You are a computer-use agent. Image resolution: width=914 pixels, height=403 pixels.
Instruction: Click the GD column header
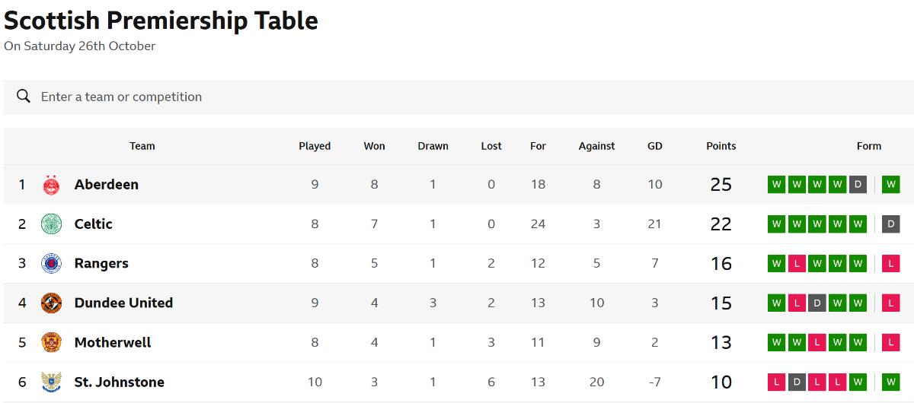655,146
